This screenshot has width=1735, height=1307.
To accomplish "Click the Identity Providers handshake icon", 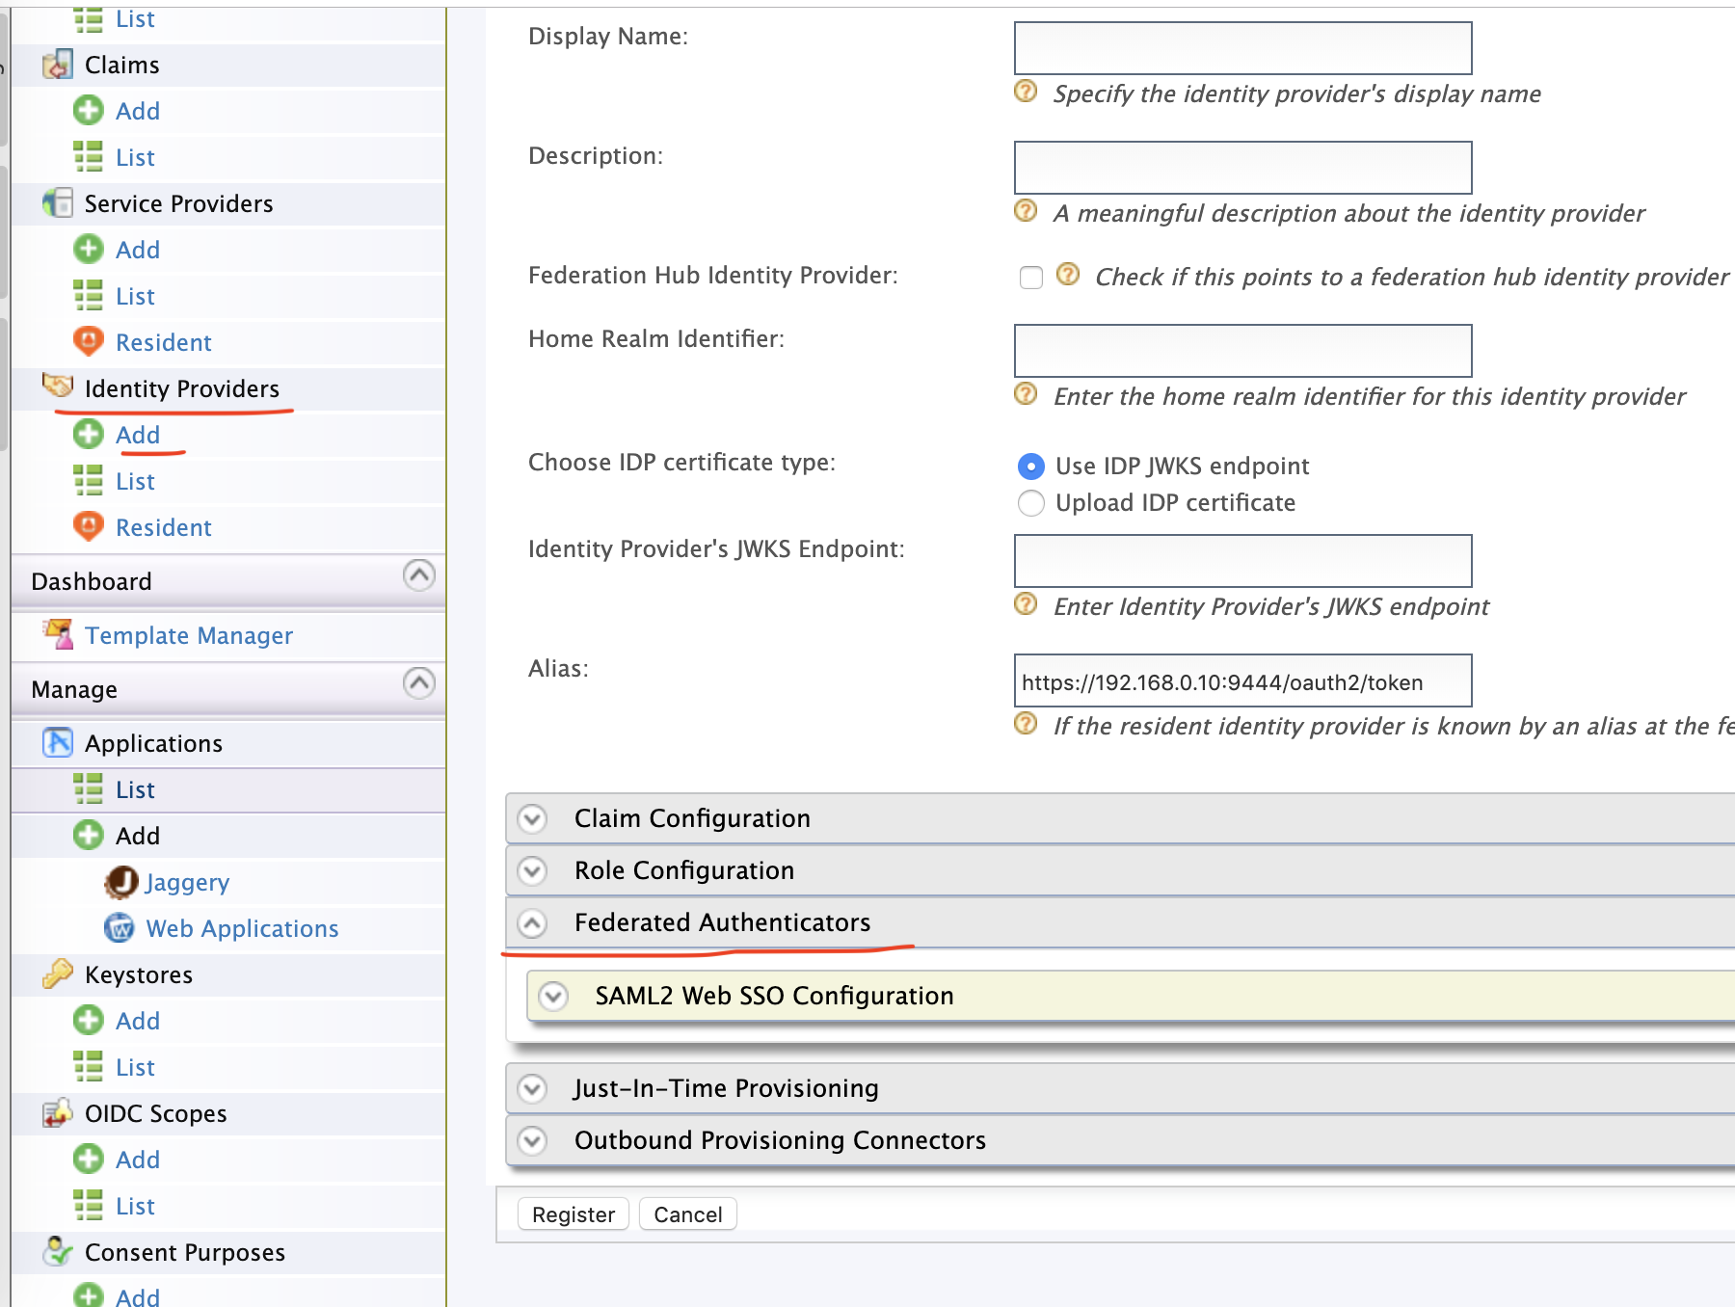I will [x=58, y=387].
